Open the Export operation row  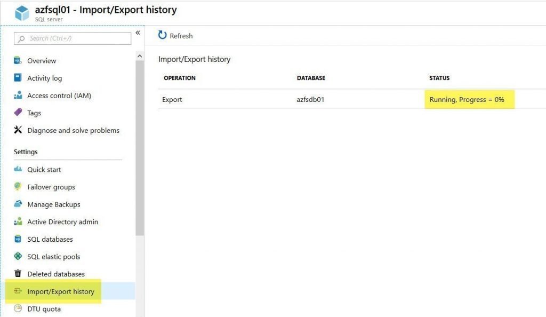352,99
